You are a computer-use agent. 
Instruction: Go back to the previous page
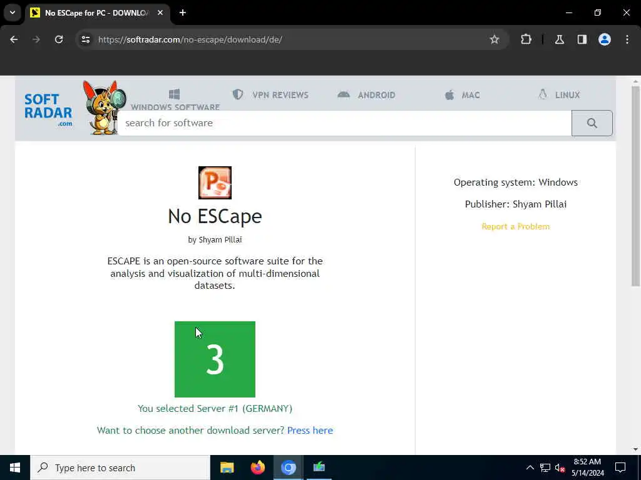pos(14,39)
